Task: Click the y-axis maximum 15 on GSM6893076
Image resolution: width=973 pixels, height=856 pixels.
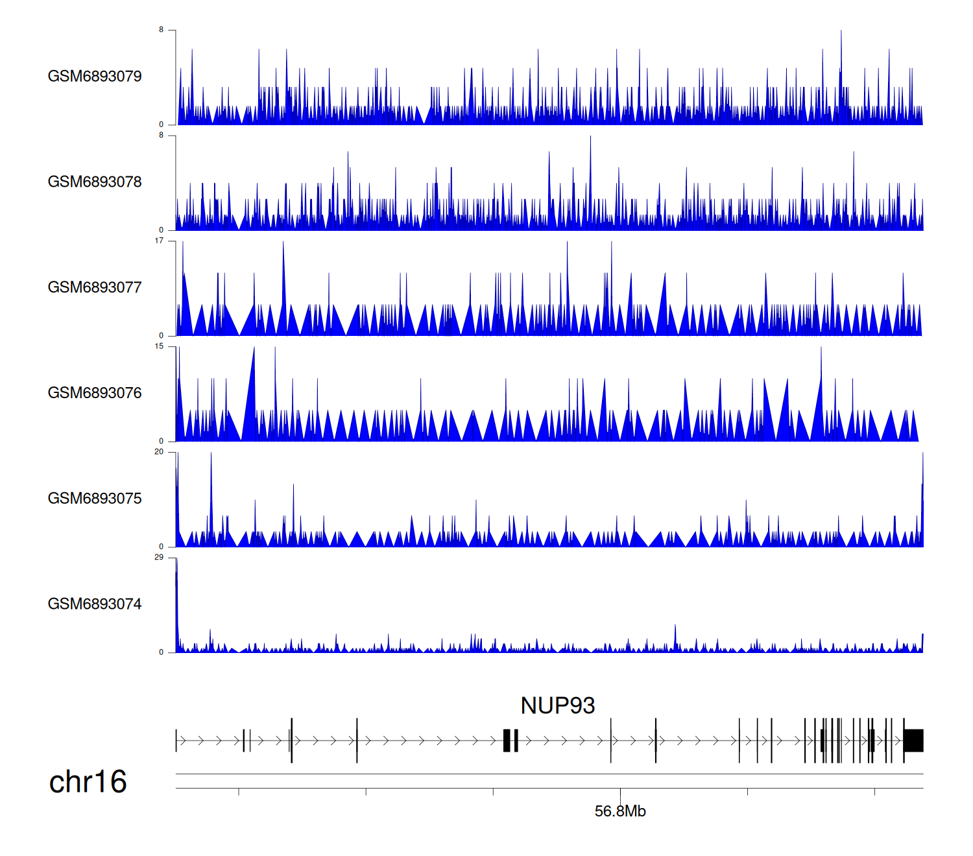Action: tap(159, 346)
